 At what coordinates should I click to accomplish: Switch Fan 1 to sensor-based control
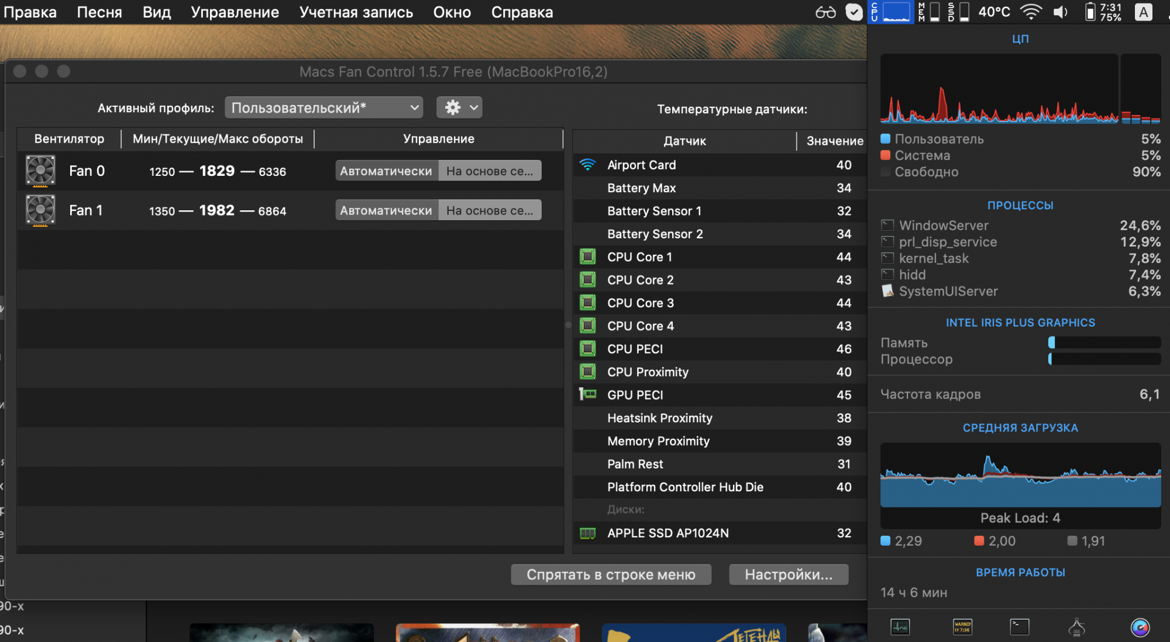coord(490,210)
